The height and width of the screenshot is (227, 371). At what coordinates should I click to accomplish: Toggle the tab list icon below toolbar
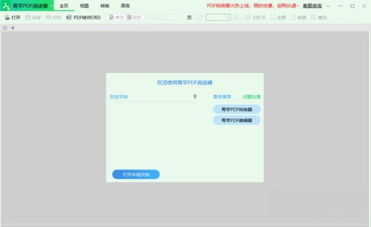5,28
